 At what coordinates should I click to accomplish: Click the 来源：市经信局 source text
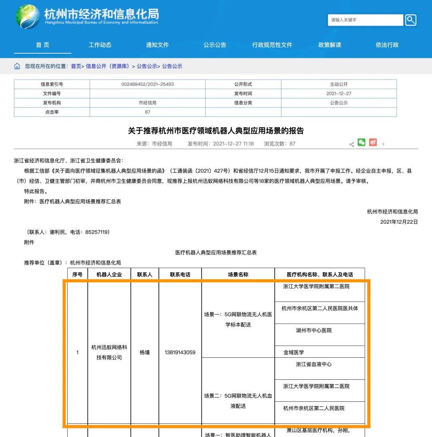point(154,144)
